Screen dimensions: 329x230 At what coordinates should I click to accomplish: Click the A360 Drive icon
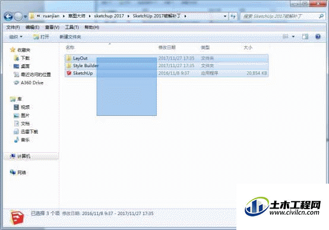coord(16,83)
